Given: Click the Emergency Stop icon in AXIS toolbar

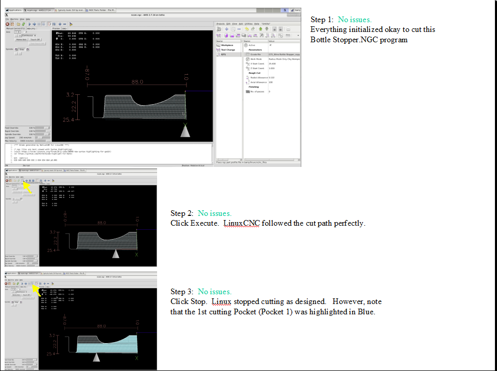Looking at the screenshot, I should [8, 24].
